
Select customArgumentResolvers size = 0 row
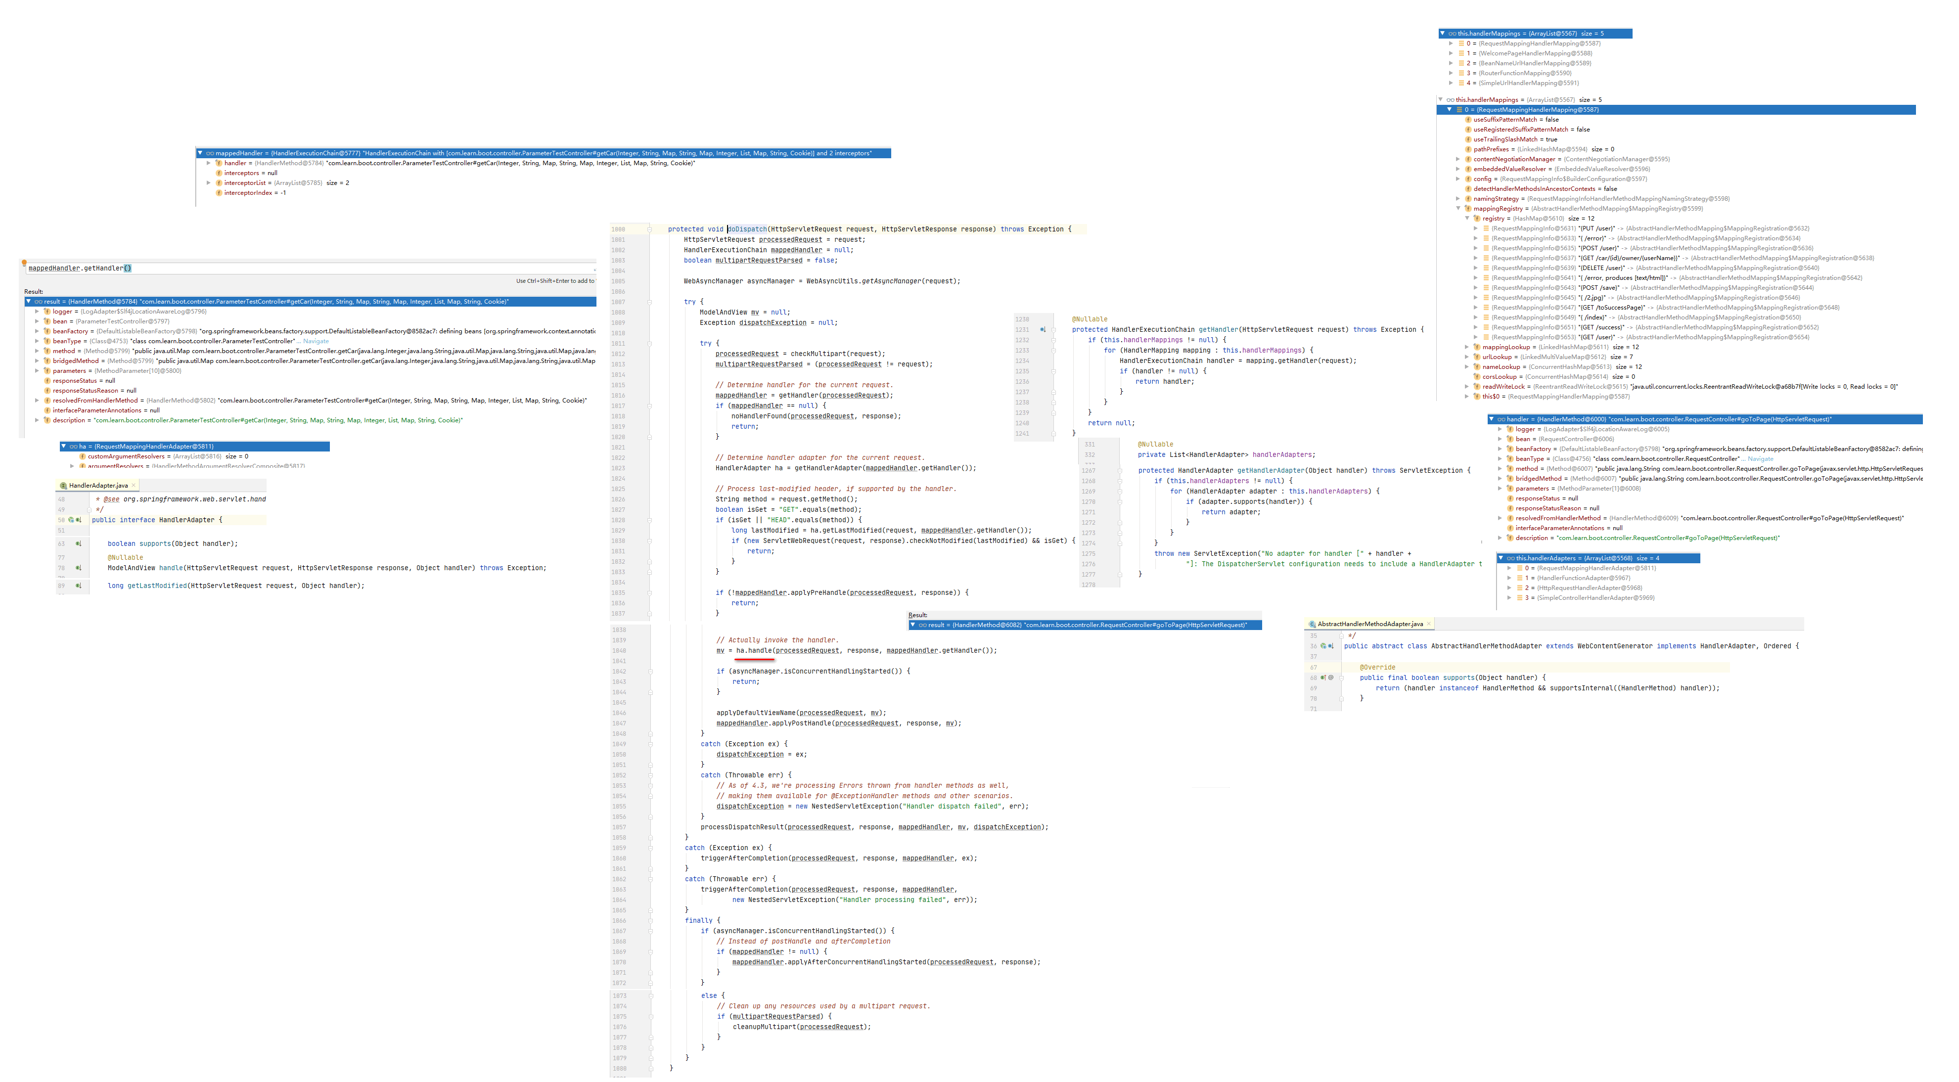point(164,456)
